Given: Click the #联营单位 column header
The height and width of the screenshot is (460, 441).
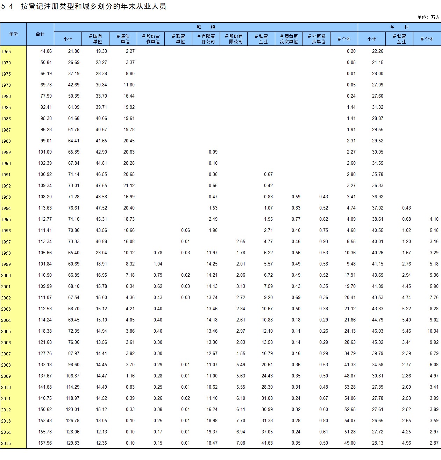Looking at the screenshot, I should (178, 39).
